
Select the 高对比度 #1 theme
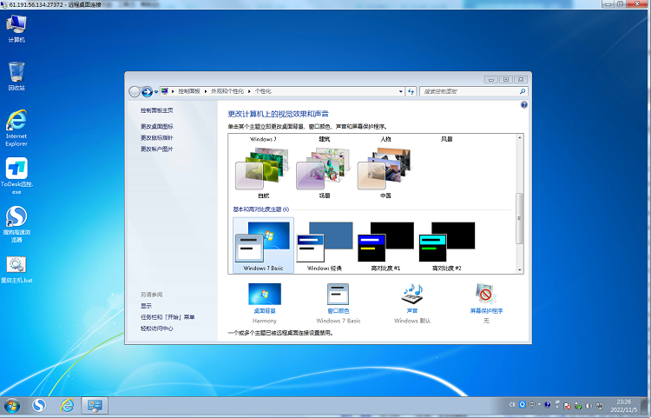385,244
